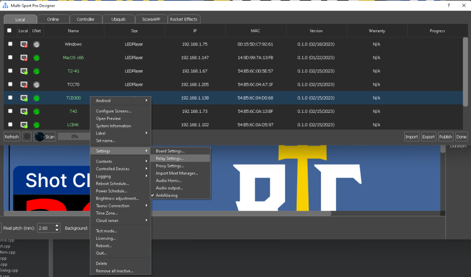Click the Local status icon for Windows row
The image size is (471, 277).
[24, 44]
